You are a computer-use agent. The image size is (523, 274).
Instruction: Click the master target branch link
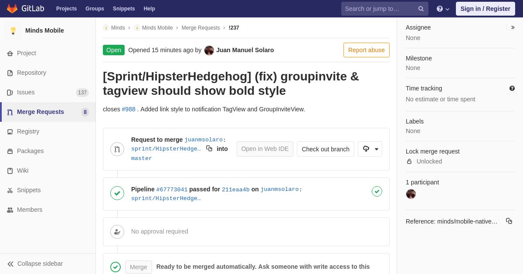pos(142,158)
